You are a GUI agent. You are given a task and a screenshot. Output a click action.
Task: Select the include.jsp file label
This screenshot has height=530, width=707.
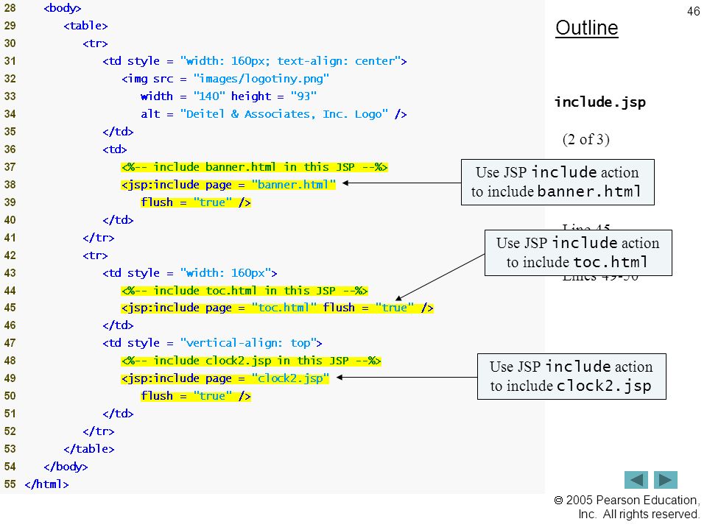pyautogui.click(x=600, y=102)
